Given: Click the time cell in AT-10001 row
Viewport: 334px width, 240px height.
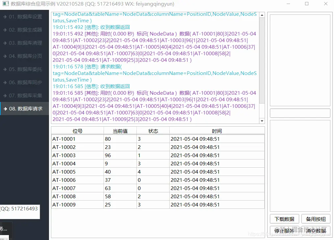Looking at the screenshot, I should coord(217,139).
